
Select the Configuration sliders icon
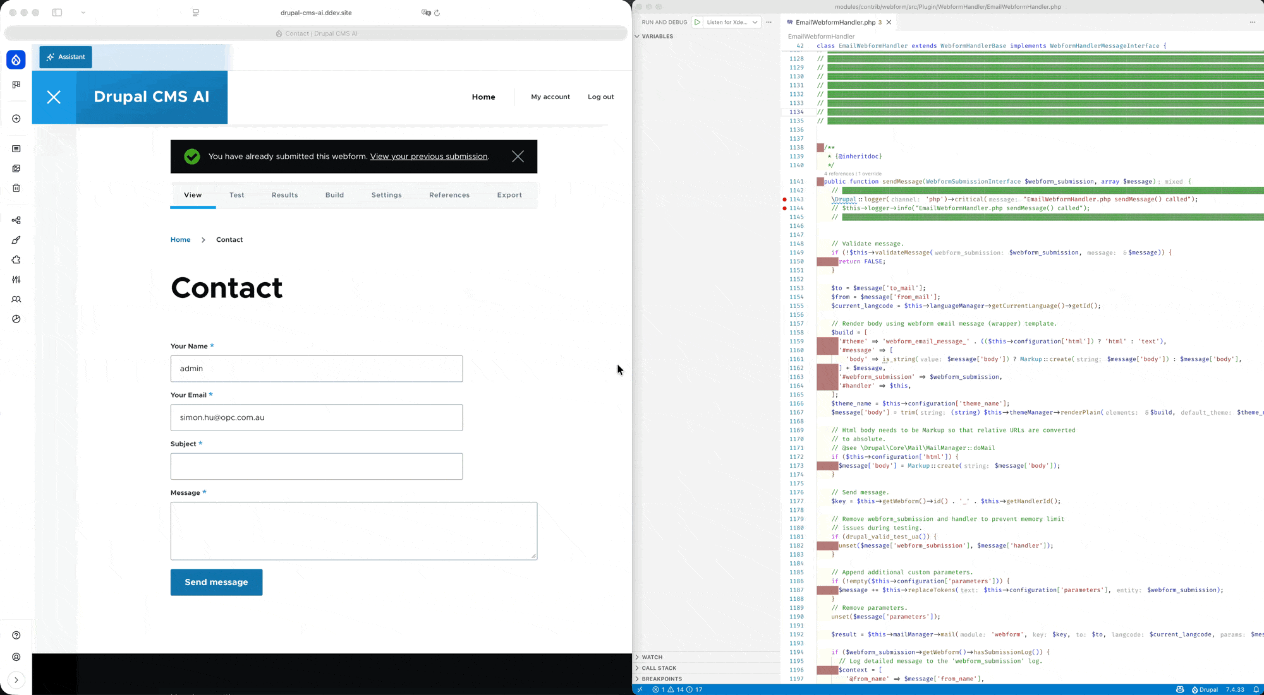[x=16, y=280]
